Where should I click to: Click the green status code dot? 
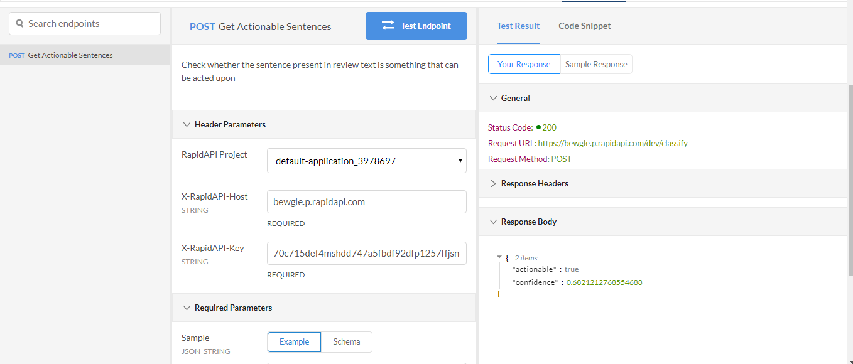pos(539,127)
